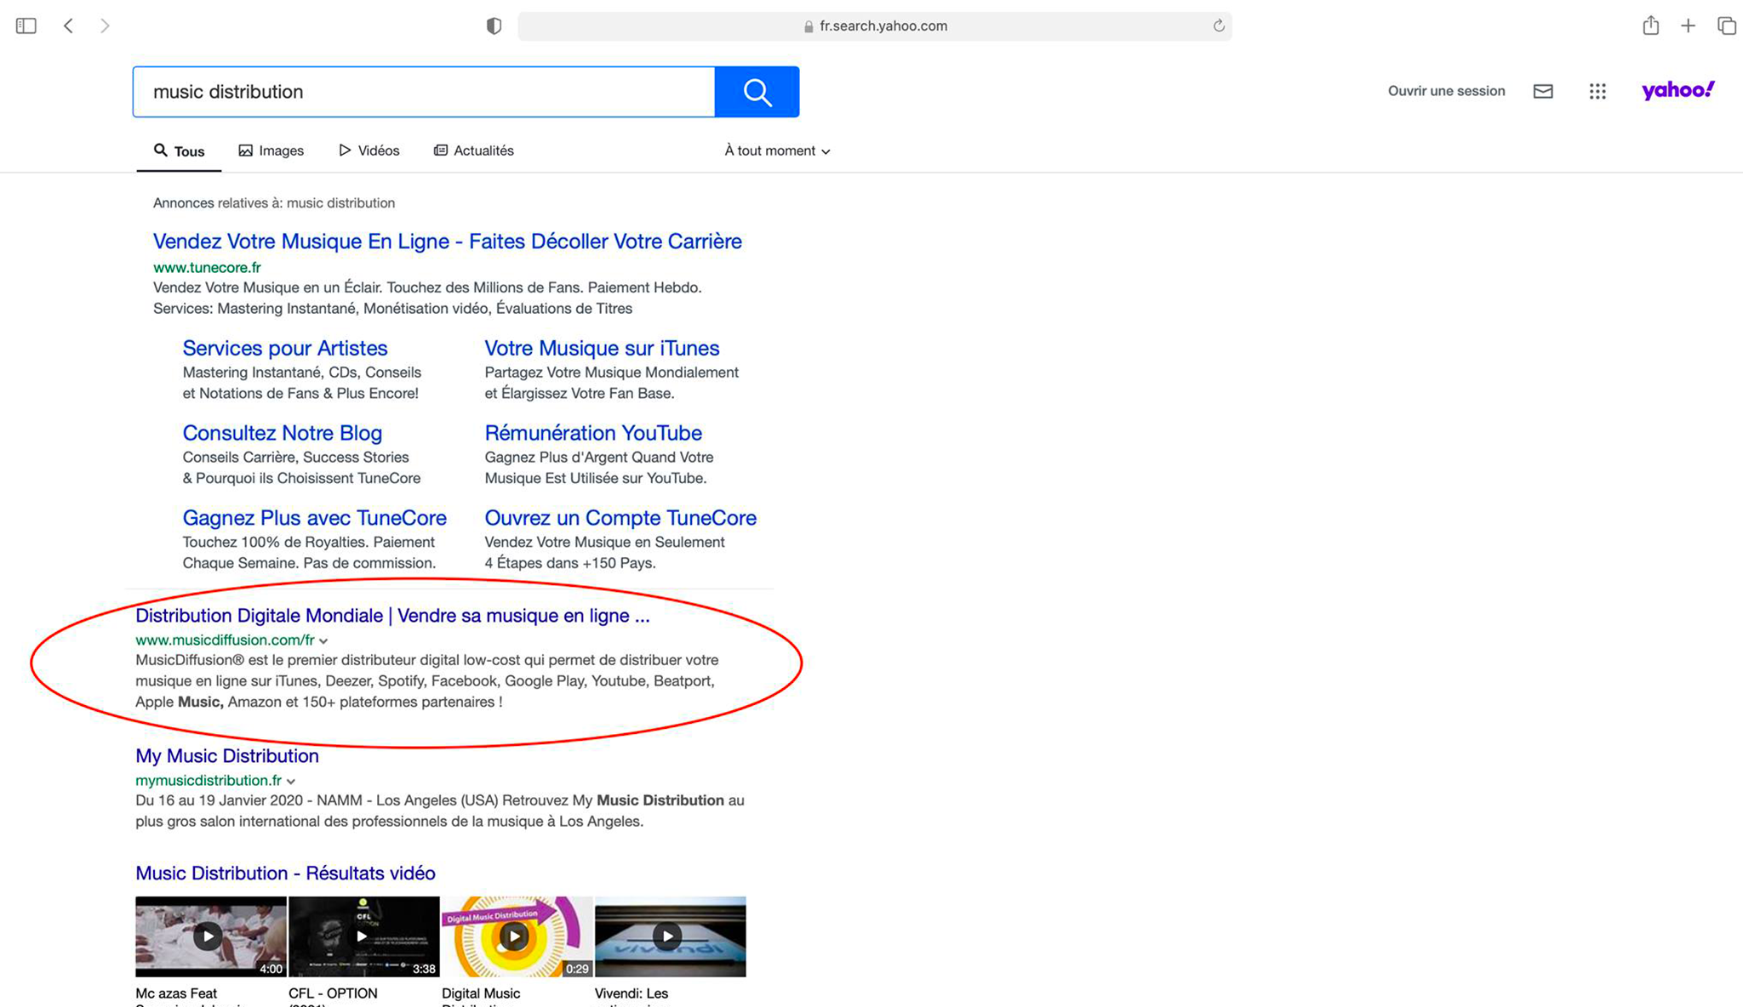The height and width of the screenshot is (1007, 1743).
Task: Switch to the Vidéos tab
Action: 369,151
